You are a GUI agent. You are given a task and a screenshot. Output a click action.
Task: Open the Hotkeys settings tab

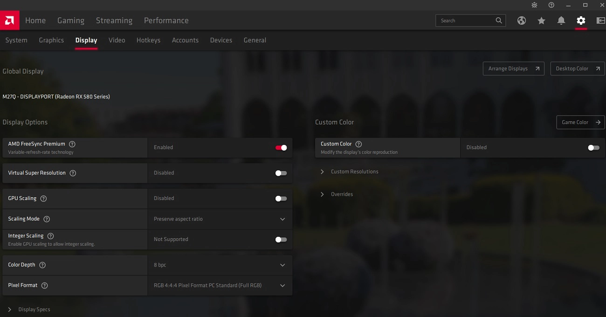(x=148, y=40)
